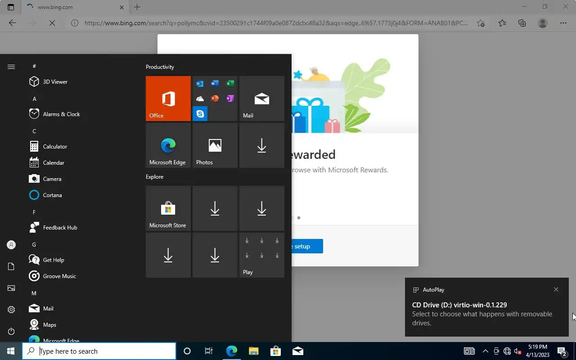Click the PowerPoint icon in Office folder tile

[215, 99]
